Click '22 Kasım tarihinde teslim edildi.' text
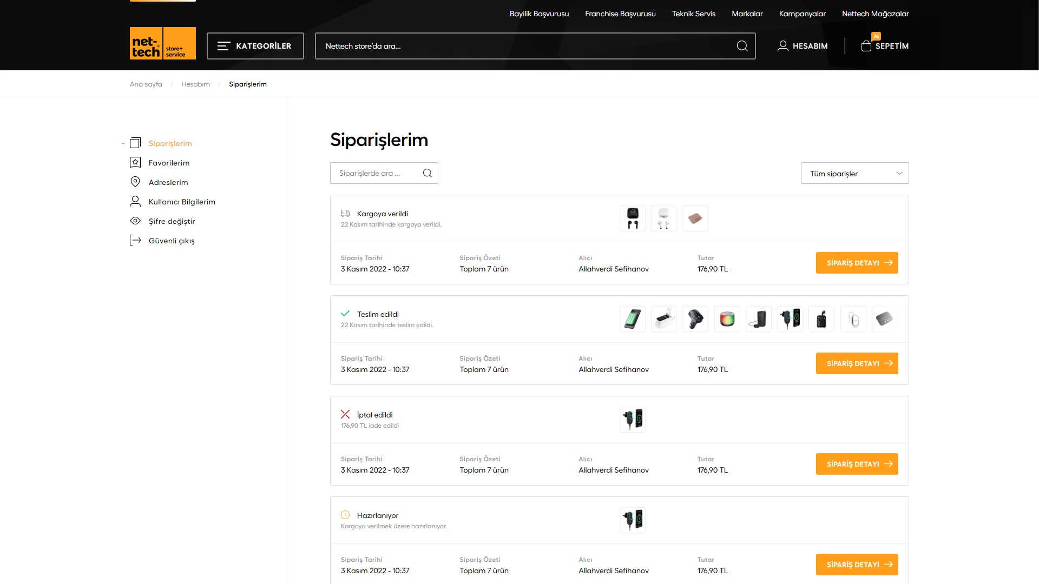This screenshot has height=584, width=1039. pos(387,325)
